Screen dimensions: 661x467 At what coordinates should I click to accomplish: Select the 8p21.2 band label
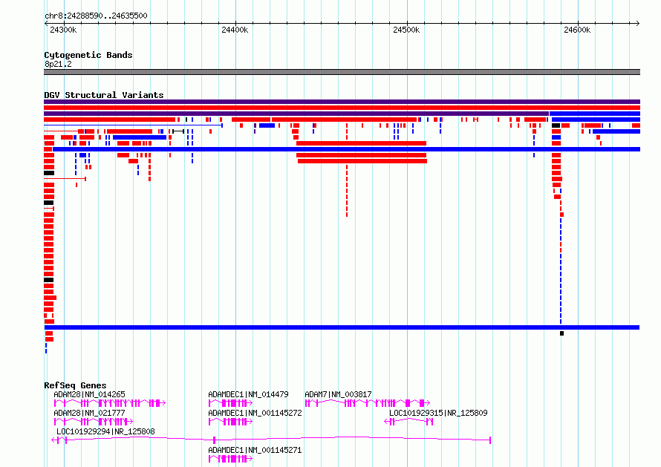[58, 64]
